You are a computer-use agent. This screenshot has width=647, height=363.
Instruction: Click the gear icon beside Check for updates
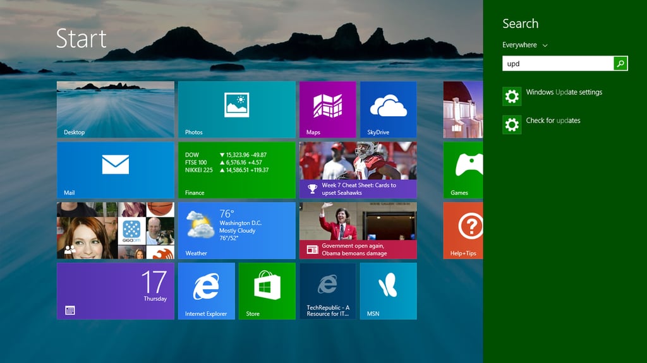pos(512,124)
